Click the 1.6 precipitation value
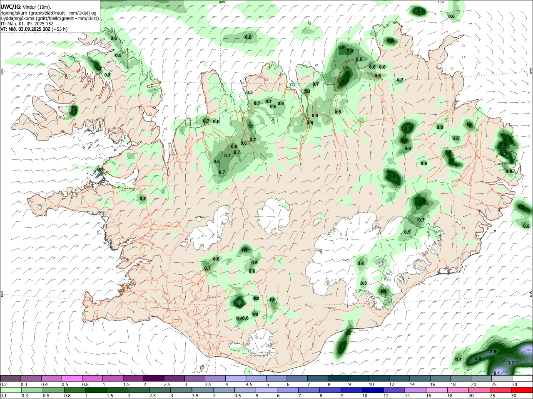 click(x=342, y=348)
